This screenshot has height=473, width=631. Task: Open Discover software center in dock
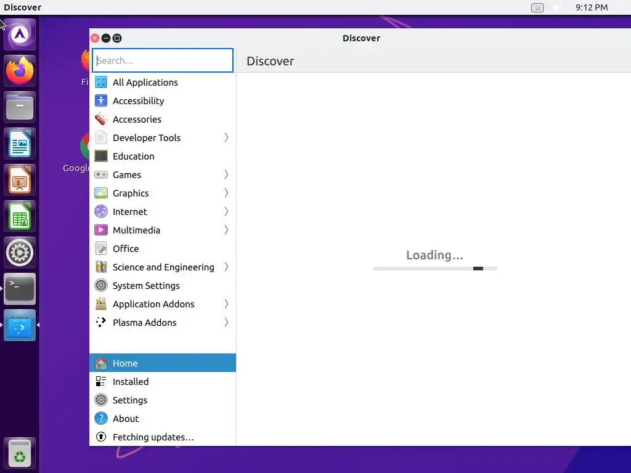(20, 325)
